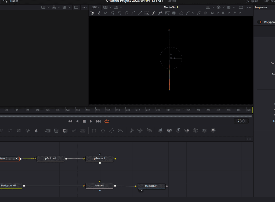Play the composition forward

tap(91, 121)
